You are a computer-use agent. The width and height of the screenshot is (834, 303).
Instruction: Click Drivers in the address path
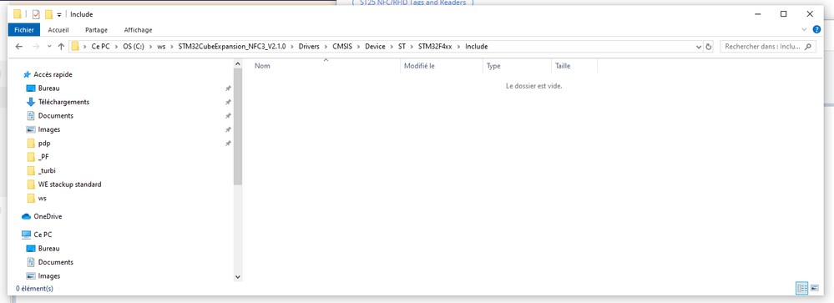[x=309, y=46]
